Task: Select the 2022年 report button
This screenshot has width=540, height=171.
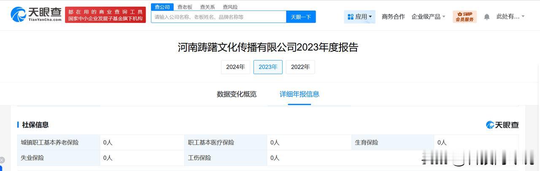Action: tap(300, 67)
